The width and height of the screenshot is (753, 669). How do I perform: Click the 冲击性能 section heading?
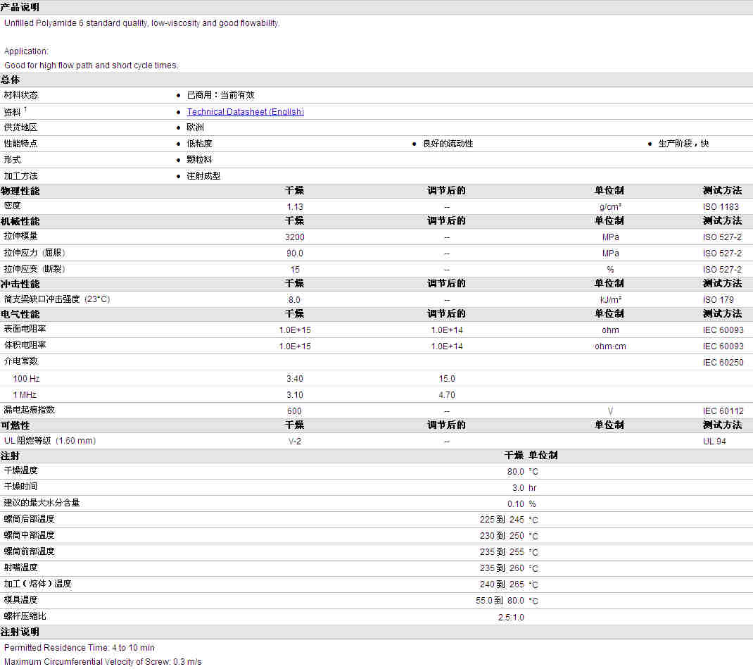(20, 284)
